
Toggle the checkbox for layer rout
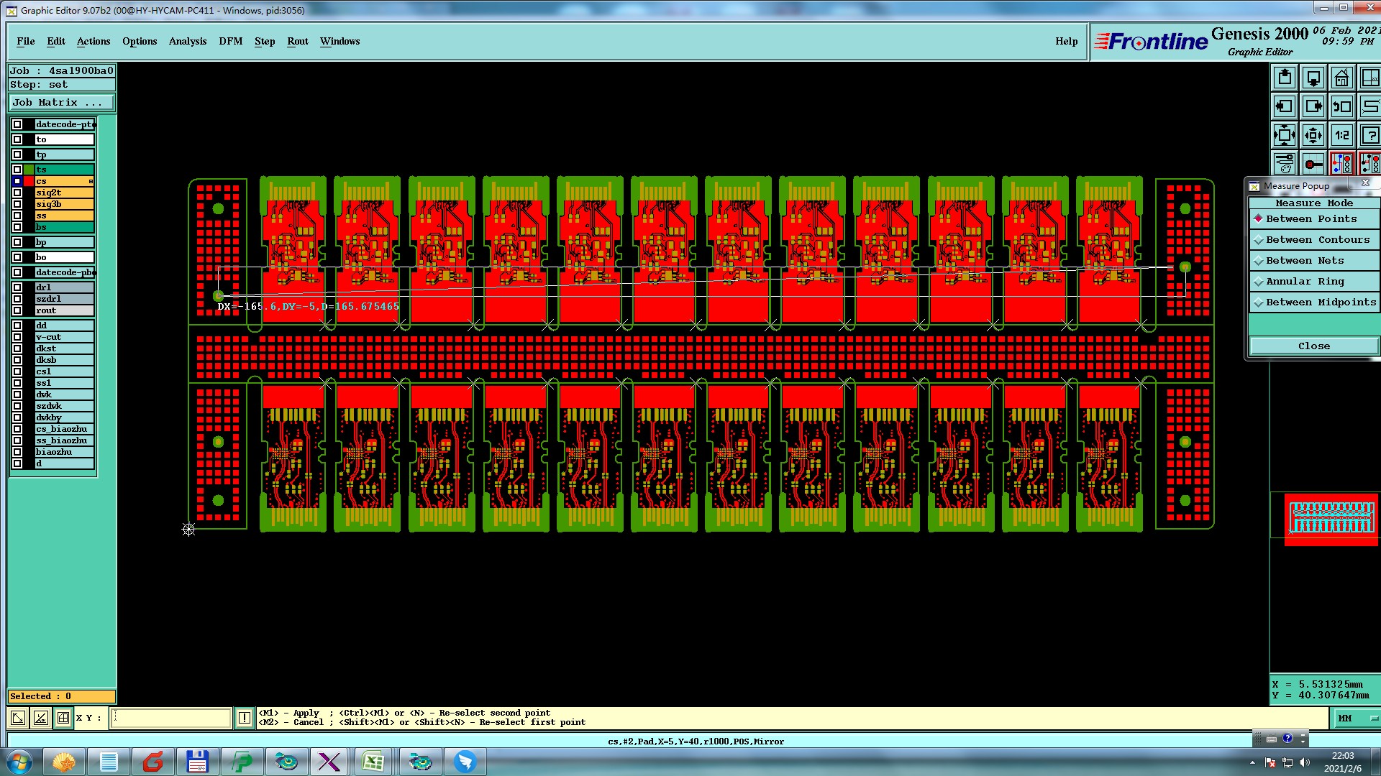click(x=17, y=310)
